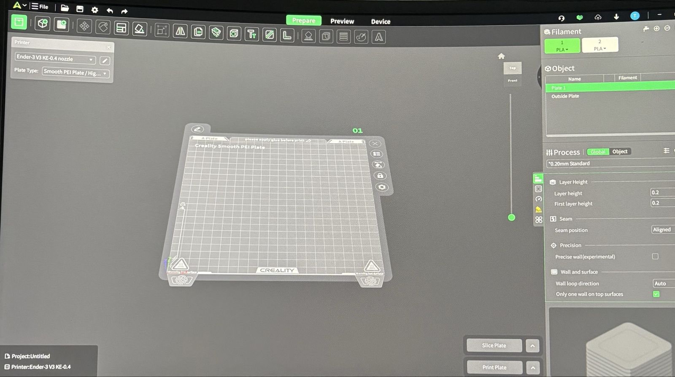The image size is (675, 377).
Task: Open the speed gauge process settings tab
Action: [x=538, y=199]
